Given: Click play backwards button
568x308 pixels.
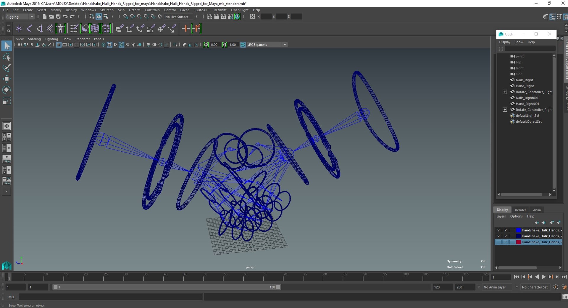Looking at the screenshot, I should [x=537, y=277].
